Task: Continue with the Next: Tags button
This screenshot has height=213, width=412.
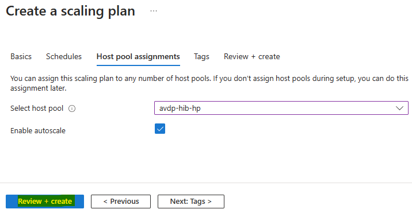Action: 191,201
